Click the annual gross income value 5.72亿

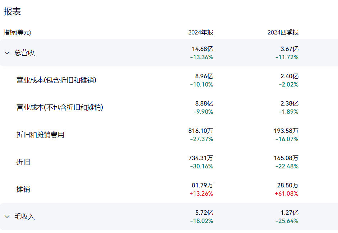(x=204, y=213)
